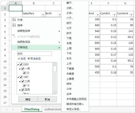Open ComAmt column filter dropdown
The image size is (135, 113).
131,15
